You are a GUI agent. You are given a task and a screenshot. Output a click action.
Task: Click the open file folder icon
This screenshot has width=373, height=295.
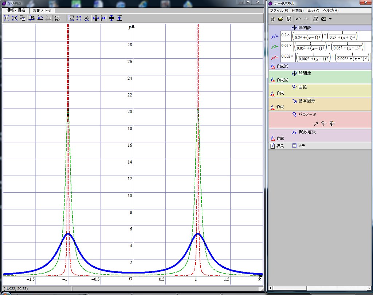pyautogui.click(x=280, y=19)
